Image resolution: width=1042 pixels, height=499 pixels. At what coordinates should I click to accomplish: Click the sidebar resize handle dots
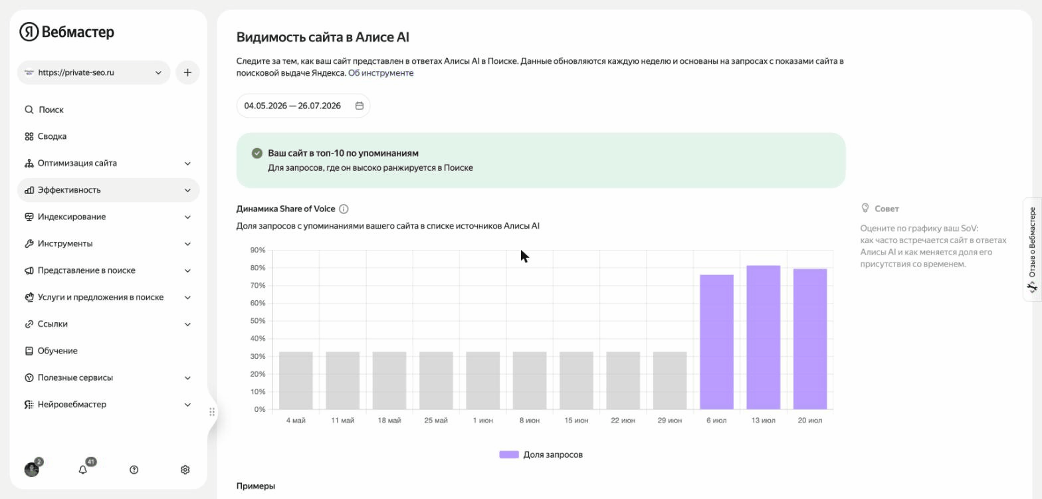coord(212,412)
